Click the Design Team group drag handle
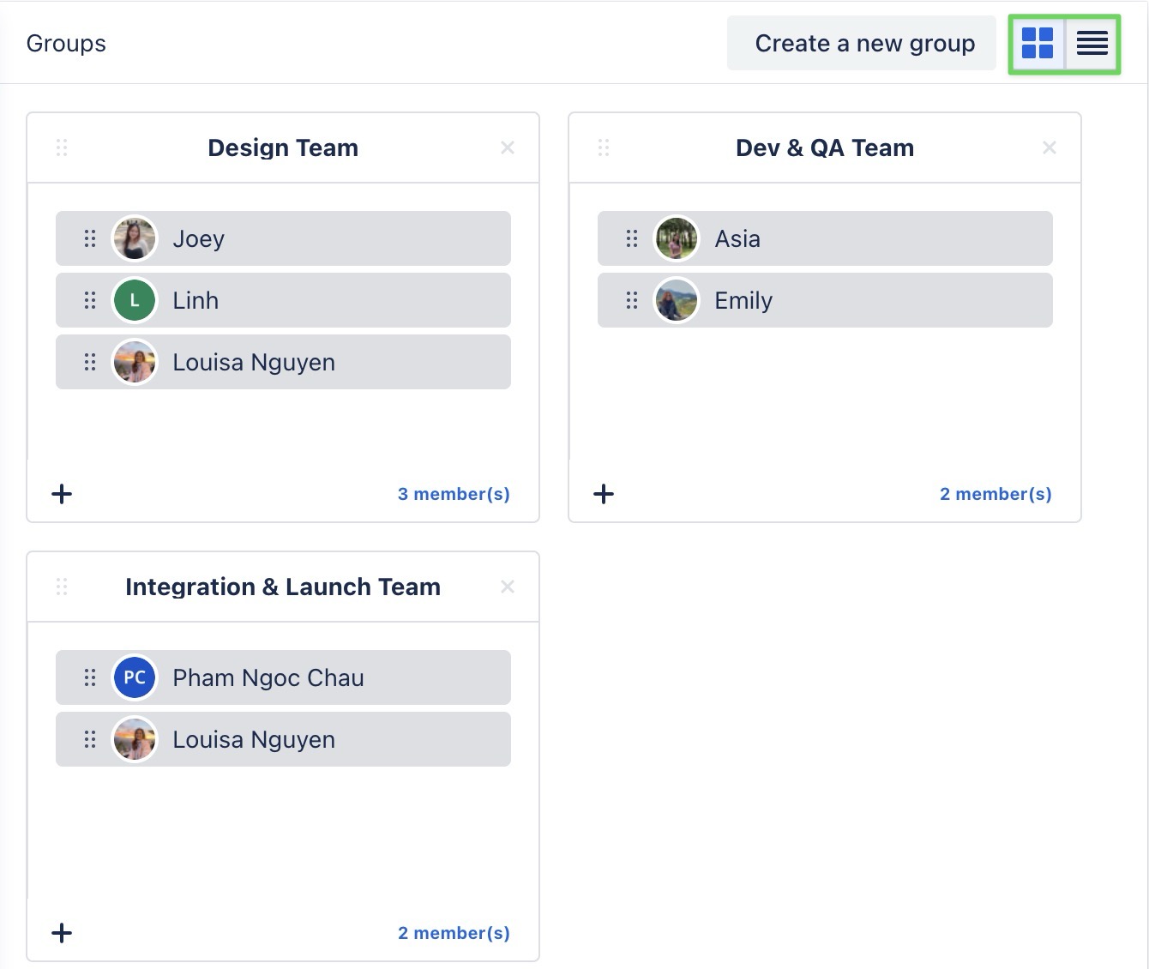The image size is (1149, 969). 62,148
